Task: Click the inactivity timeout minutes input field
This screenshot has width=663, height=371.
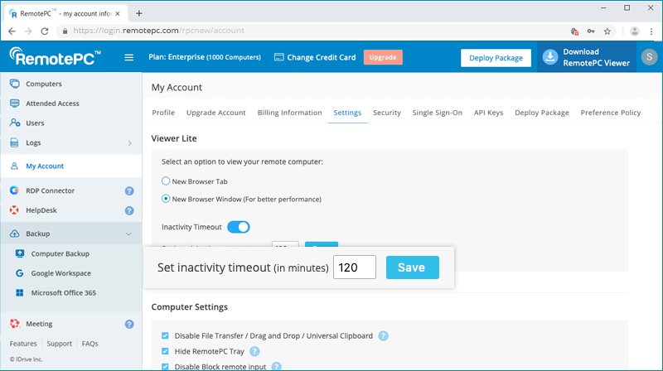Action: click(x=355, y=267)
